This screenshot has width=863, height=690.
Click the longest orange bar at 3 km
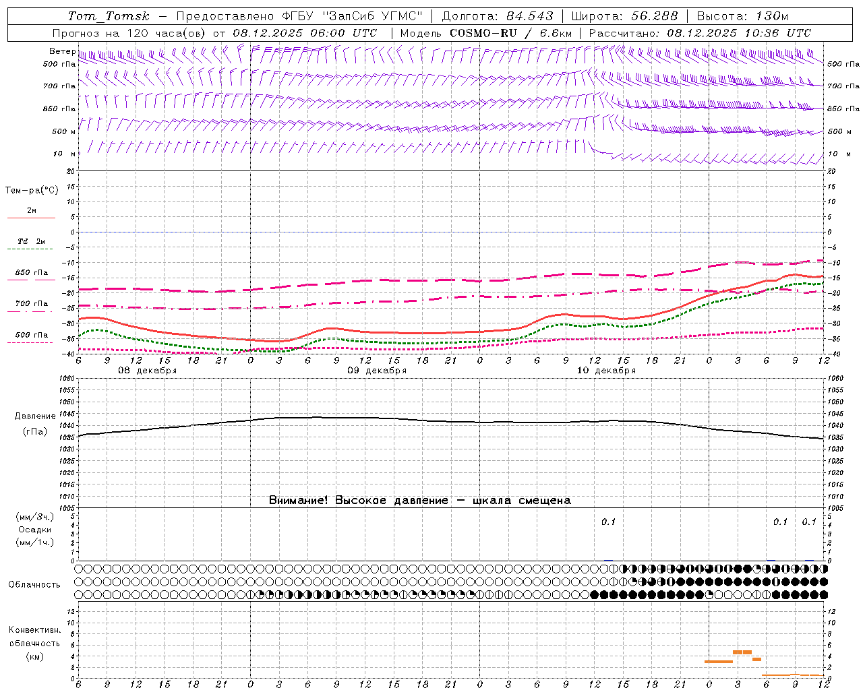pyautogui.click(x=718, y=662)
